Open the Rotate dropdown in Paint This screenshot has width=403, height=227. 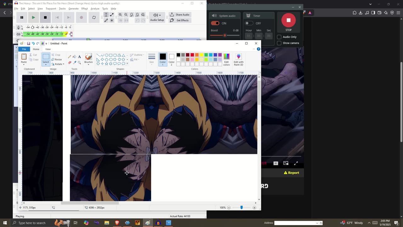[x=58, y=64]
